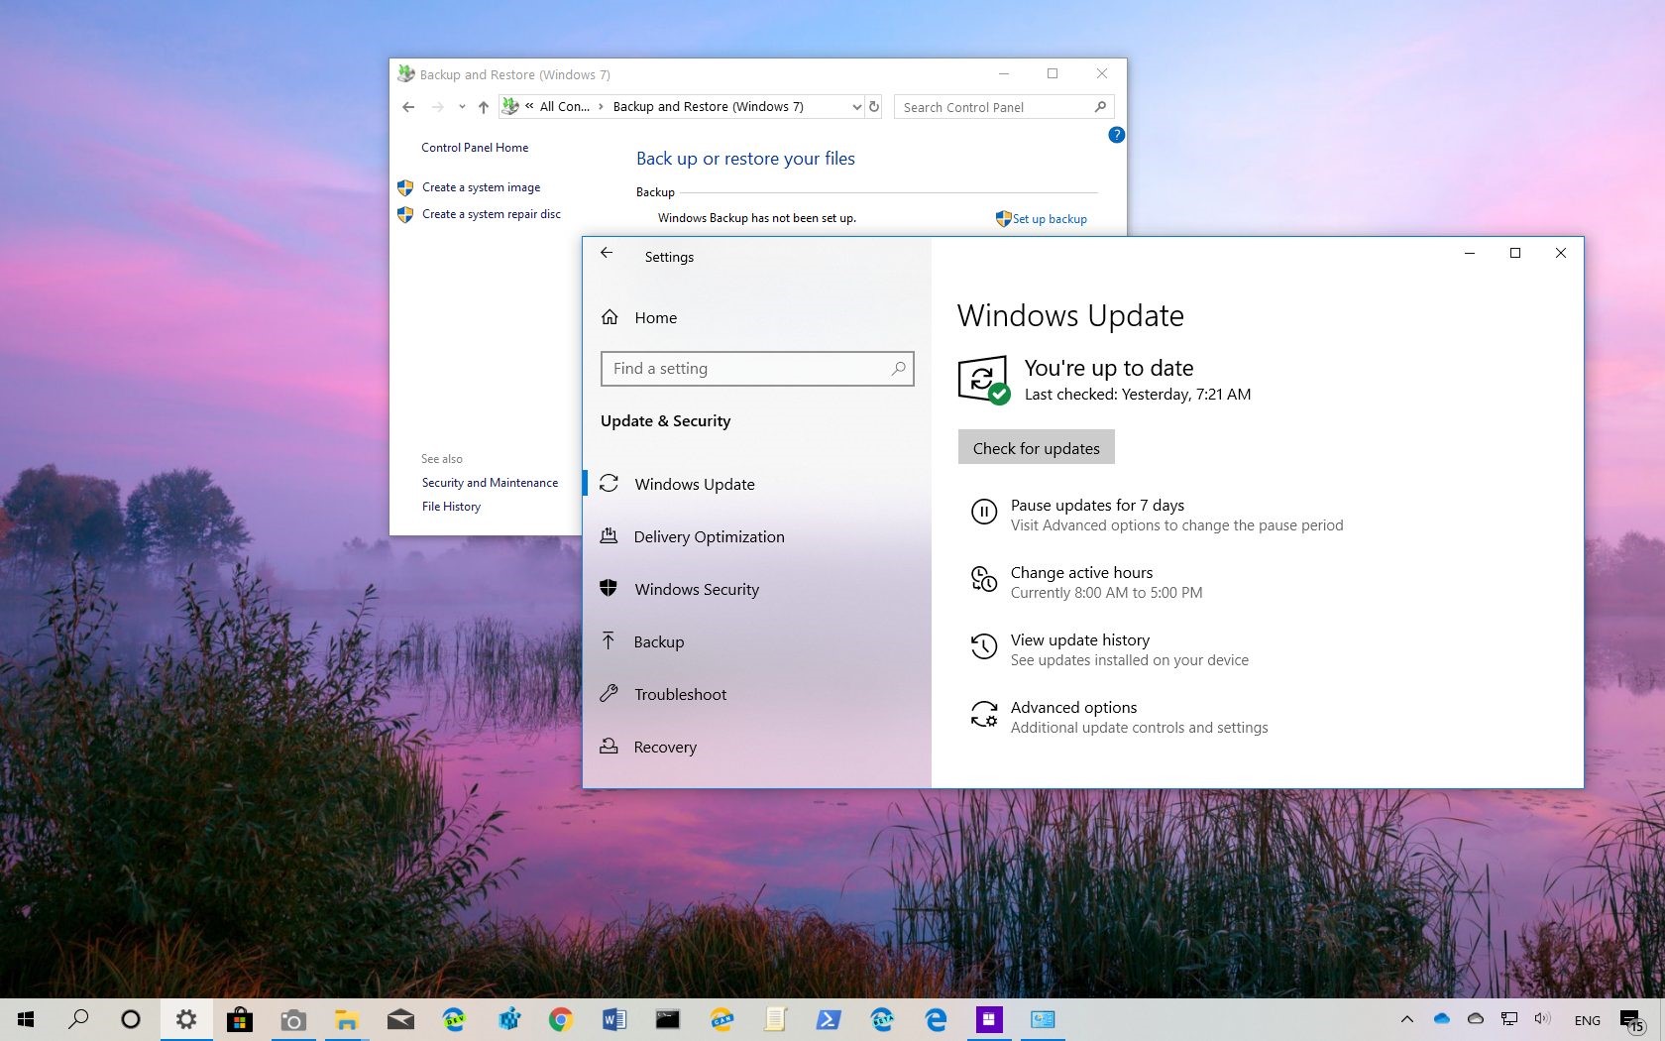
Task: Open Create a system image link
Action: coord(481,187)
